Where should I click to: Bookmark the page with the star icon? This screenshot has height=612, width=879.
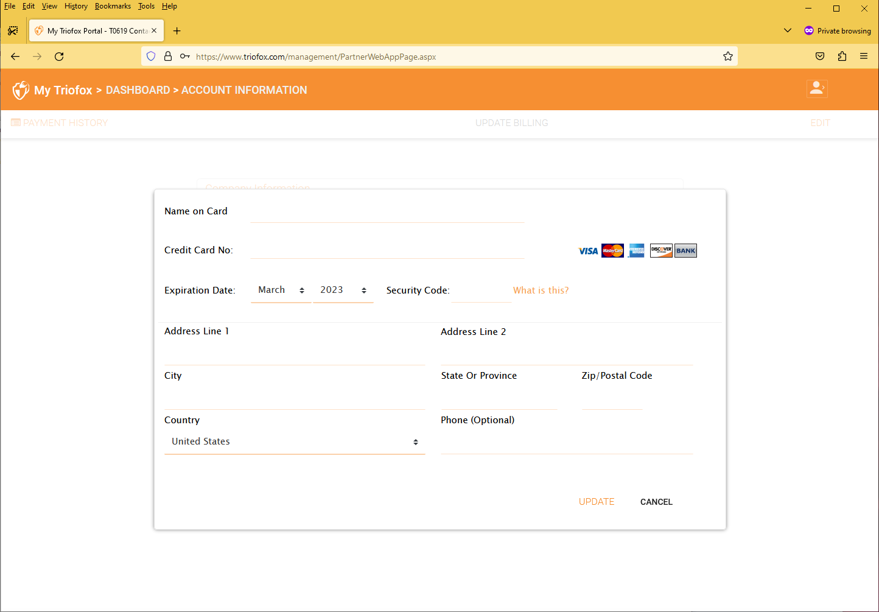click(728, 55)
